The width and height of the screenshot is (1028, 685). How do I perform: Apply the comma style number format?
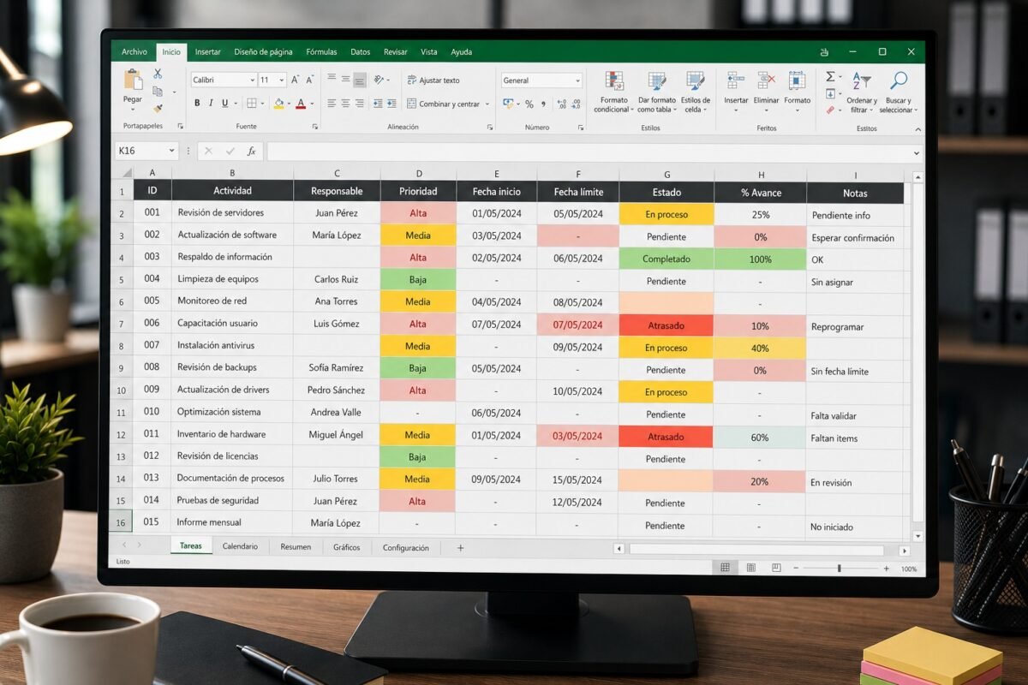point(544,104)
